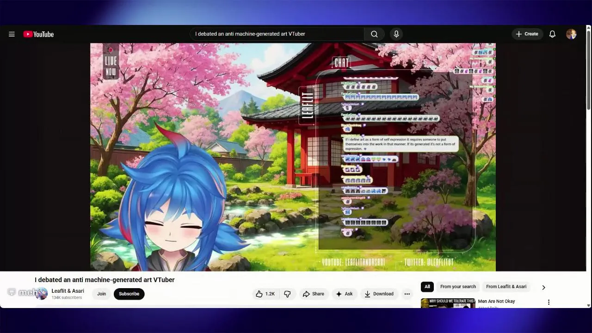592x333 pixels.
Task: Click the video player area
Action: click(293, 157)
